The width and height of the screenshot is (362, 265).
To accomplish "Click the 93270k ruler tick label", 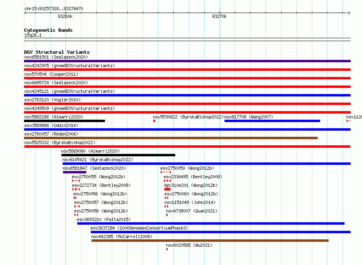I will coord(219,16).
